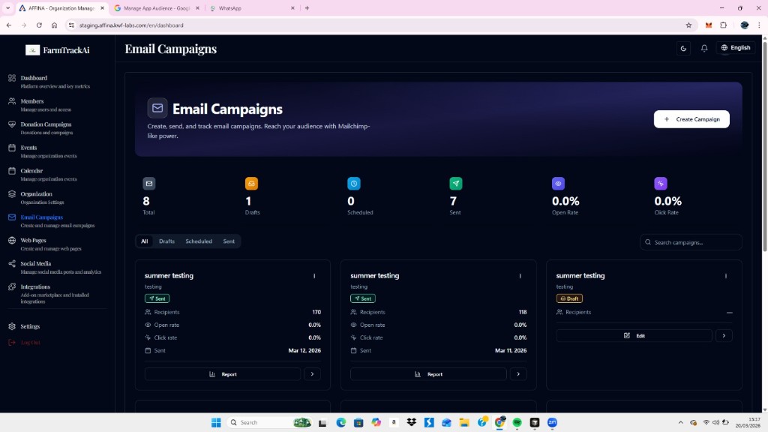This screenshot has width=768, height=432.
Task: Open the three-dot menu on first summer testing card
Action: point(314,276)
